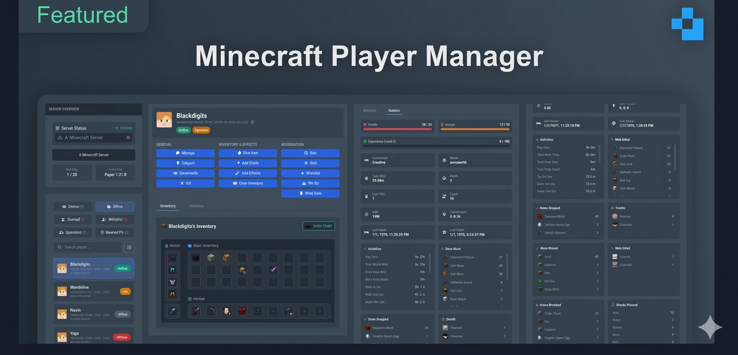Click the dirt block in Main Inventory

click(227, 258)
